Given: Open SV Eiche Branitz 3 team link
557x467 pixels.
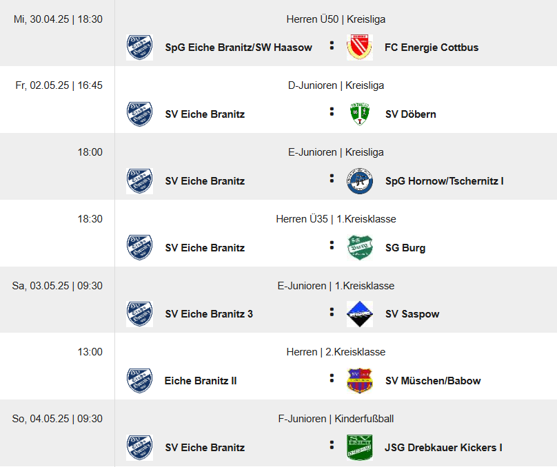Looking at the screenshot, I should coord(209,314).
